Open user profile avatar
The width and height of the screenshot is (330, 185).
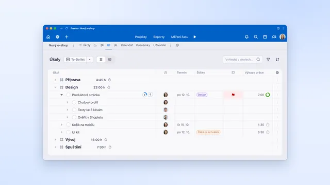[283, 37]
